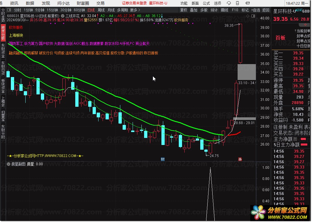Click the panel icon left of 分时 tab
This screenshot has width=312, height=222.
9,10
